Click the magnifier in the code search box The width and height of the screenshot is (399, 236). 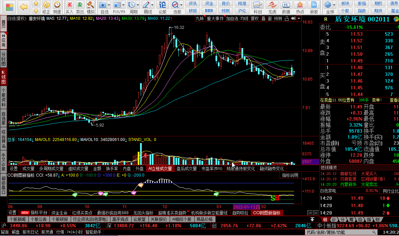pyautogui.click(x=374, y=232)
